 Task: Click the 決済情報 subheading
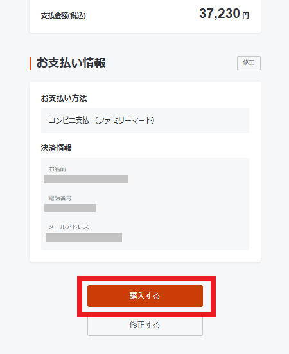click(x=57, y=148)
